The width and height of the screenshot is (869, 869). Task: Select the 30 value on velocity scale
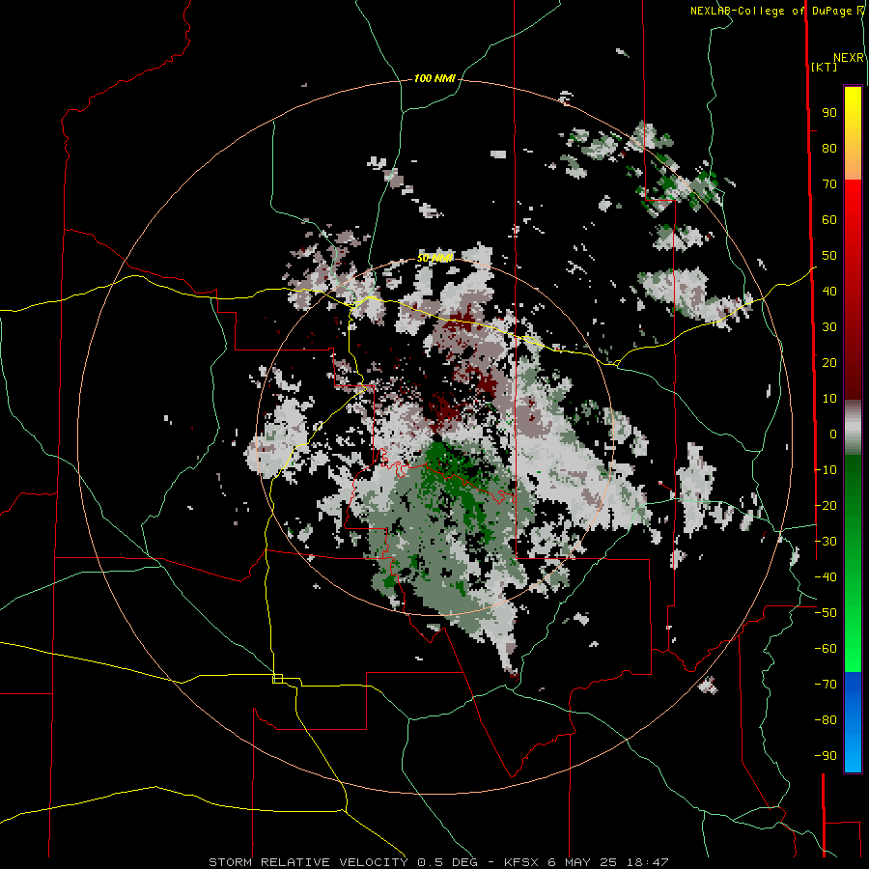[x=829, y=327]
